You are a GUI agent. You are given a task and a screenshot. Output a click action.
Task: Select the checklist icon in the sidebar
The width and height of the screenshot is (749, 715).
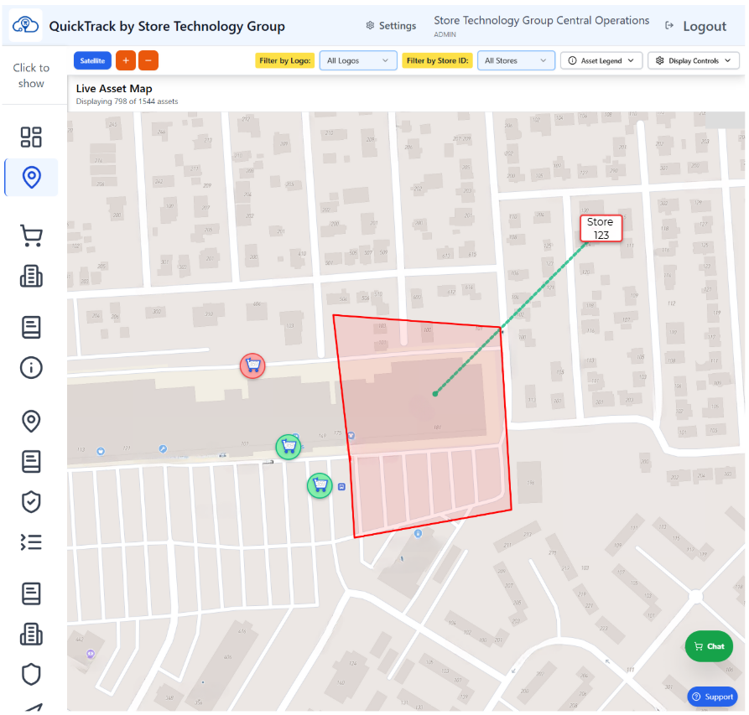[31, 541]
